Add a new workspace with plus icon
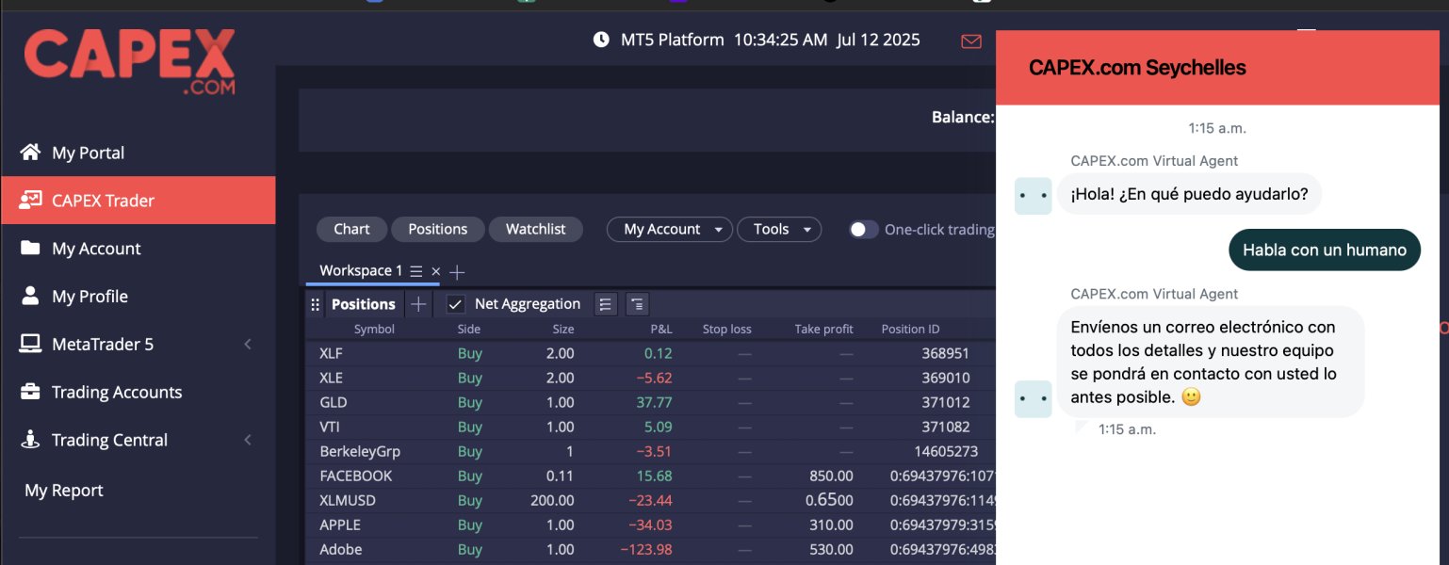Image resolution: width=1449 pixels, height=565 pixels. coord(457,271)
